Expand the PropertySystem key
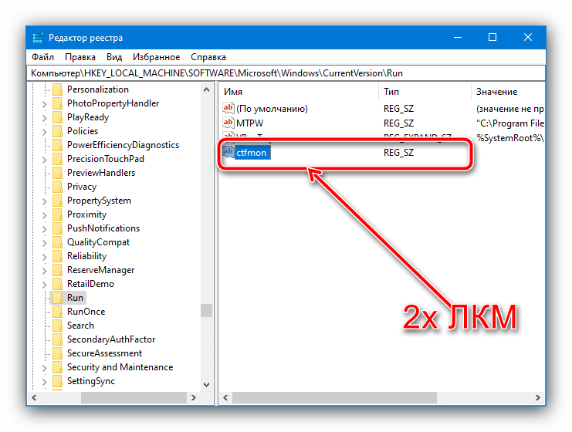Viewport: 572px width, 432px height. click(x=44, y=201)
